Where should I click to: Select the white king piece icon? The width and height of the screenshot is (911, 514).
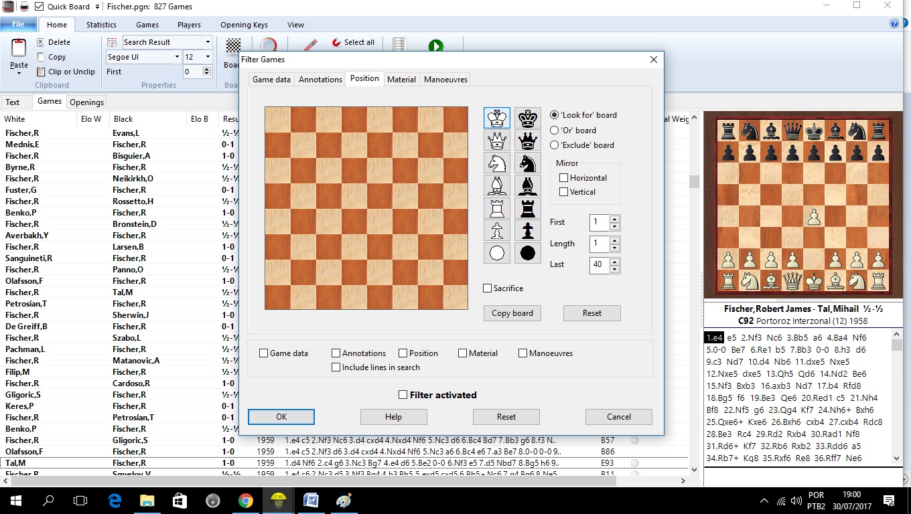496,118
